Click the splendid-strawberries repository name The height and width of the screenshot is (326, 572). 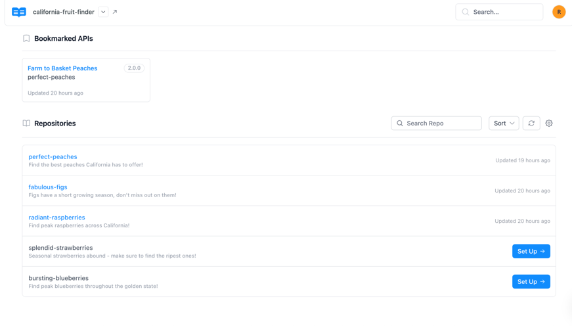[x=60, y=248]
